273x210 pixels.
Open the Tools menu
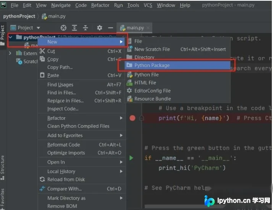pyautogui.click(x=133, y=5)
